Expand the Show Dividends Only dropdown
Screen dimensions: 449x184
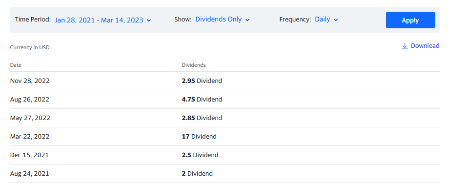point(223,20)
